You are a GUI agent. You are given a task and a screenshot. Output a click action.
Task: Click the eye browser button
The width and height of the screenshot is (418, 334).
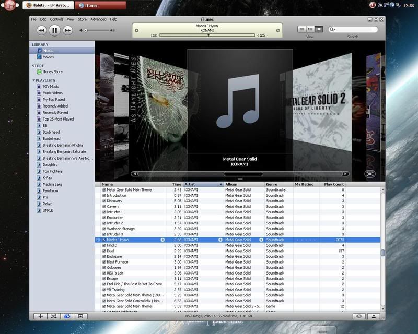(359, 316)
